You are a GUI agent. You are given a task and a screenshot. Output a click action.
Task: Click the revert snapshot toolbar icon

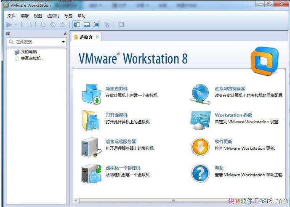pos(53,24)
